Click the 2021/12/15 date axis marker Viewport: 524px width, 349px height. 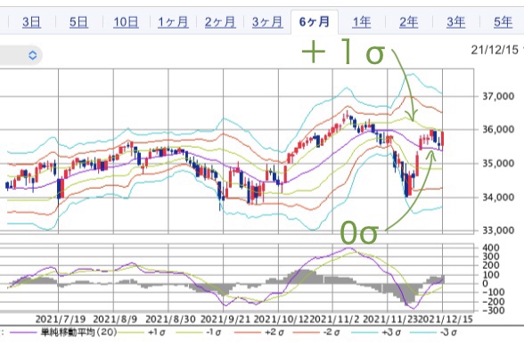(446, 320)
